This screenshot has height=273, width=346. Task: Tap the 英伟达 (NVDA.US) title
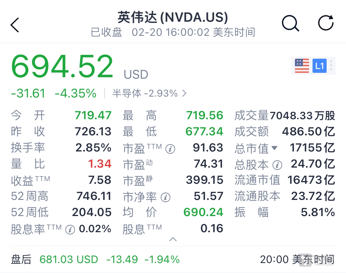click(x=173, y=18)
